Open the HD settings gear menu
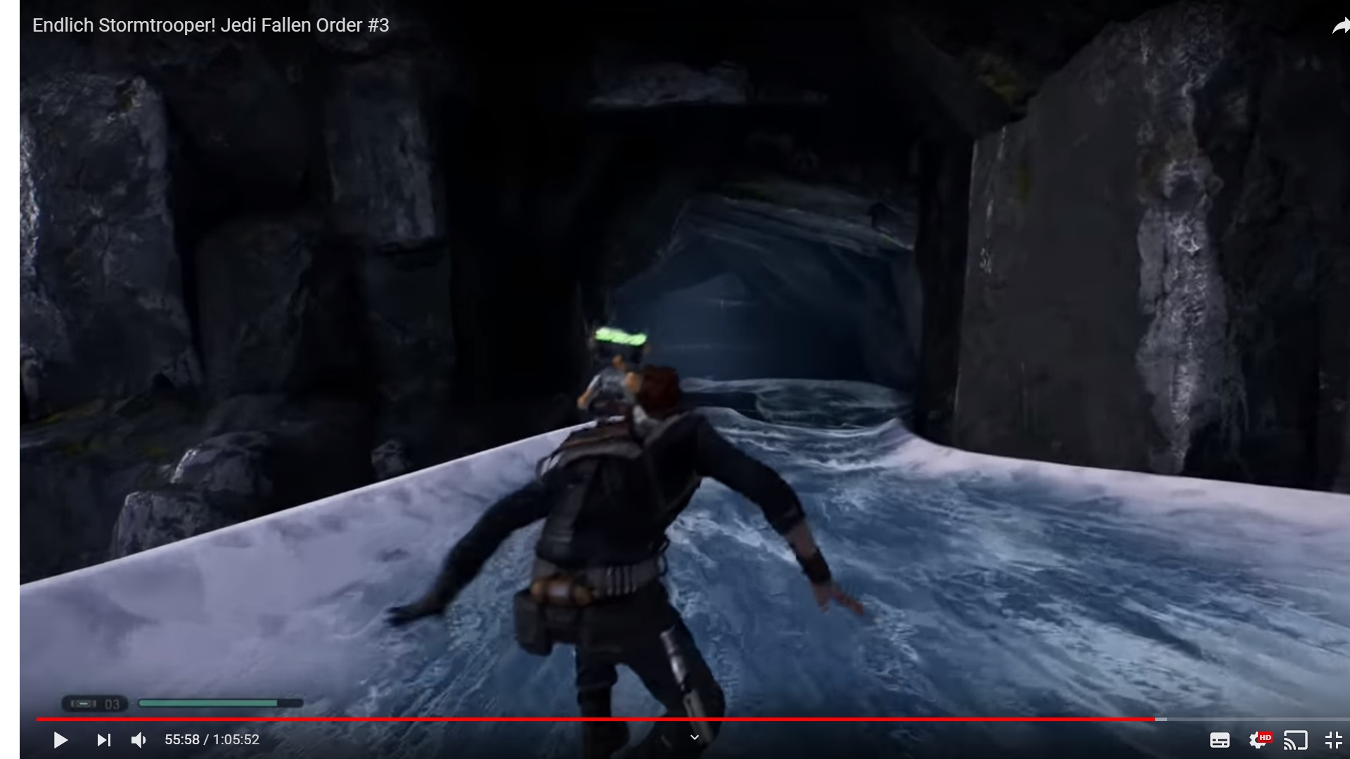1350x759 pixels. [1259, 740]
